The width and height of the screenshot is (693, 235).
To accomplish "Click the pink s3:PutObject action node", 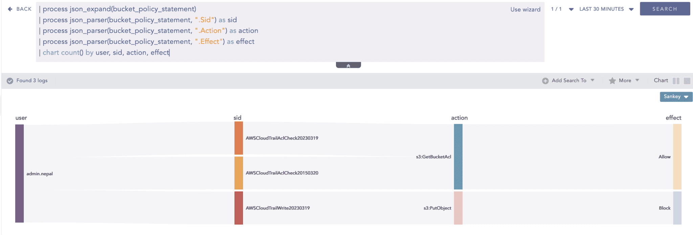I will 458,208.
